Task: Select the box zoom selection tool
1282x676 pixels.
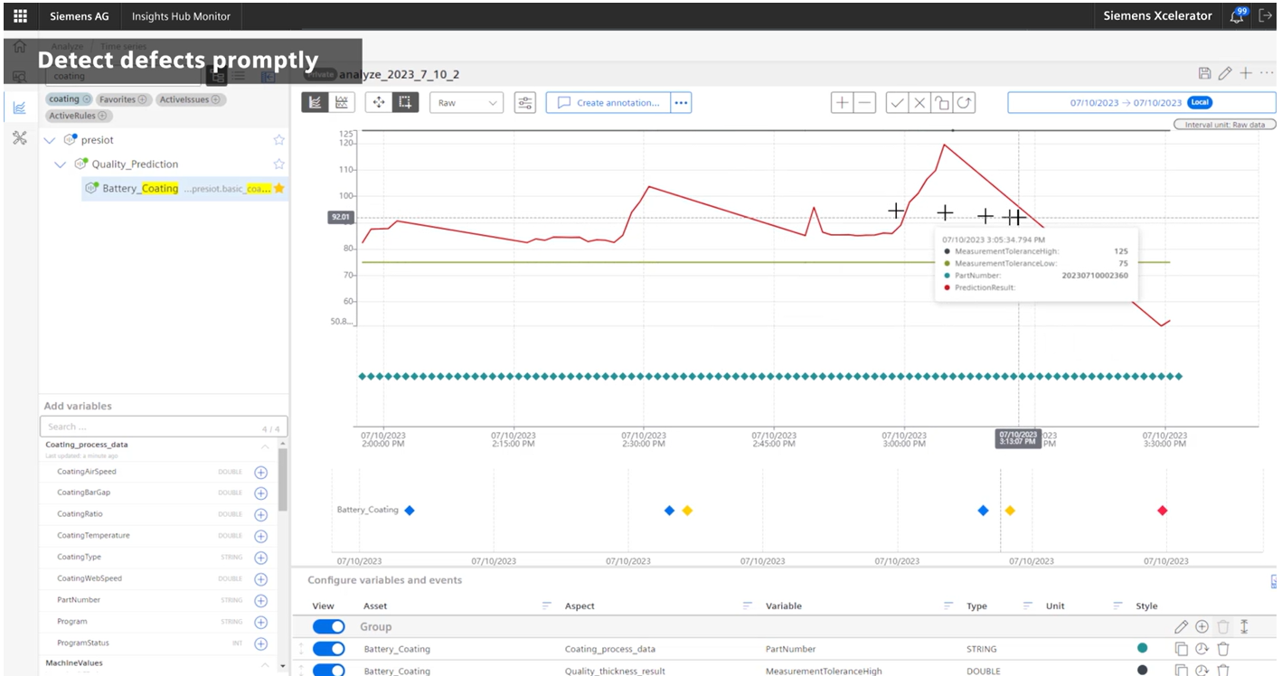Action: pyautogui.click(x=404, y=101)
